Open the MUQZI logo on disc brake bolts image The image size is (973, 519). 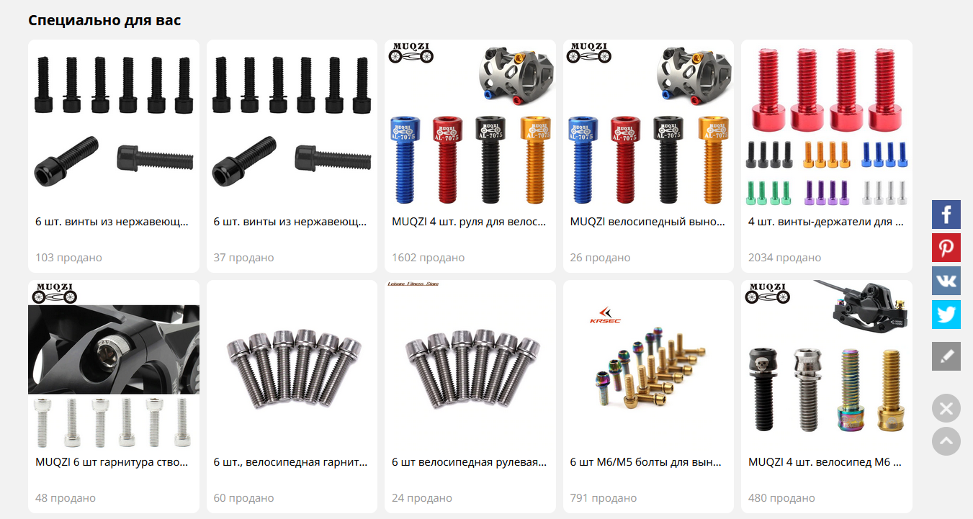767,292
